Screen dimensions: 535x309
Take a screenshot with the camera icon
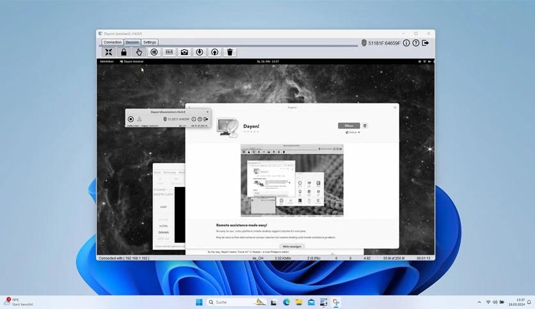coord(184,52)
